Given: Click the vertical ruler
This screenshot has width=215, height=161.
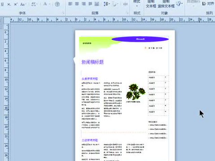Looking at the screenshot, I should pyautogui.click(x=7, y=93).
